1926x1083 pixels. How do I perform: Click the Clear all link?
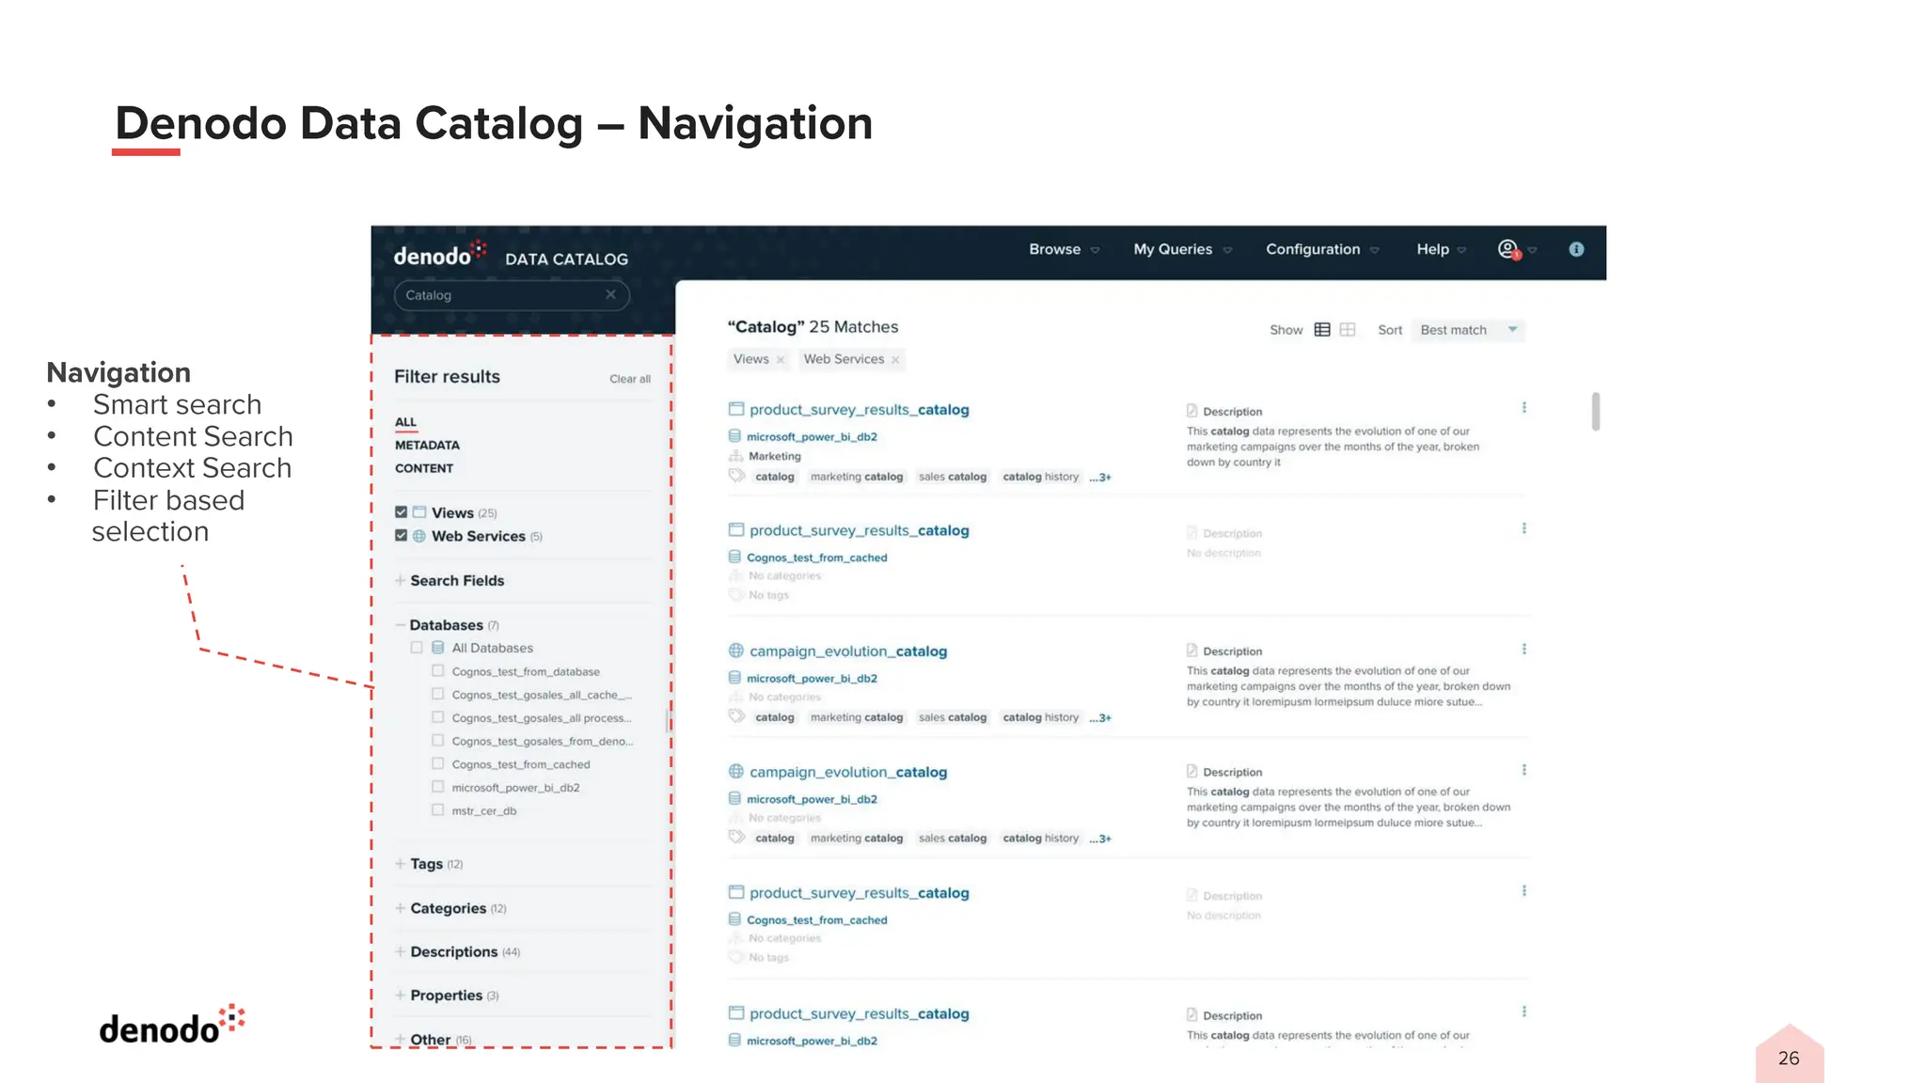click(x=629, y=379)
